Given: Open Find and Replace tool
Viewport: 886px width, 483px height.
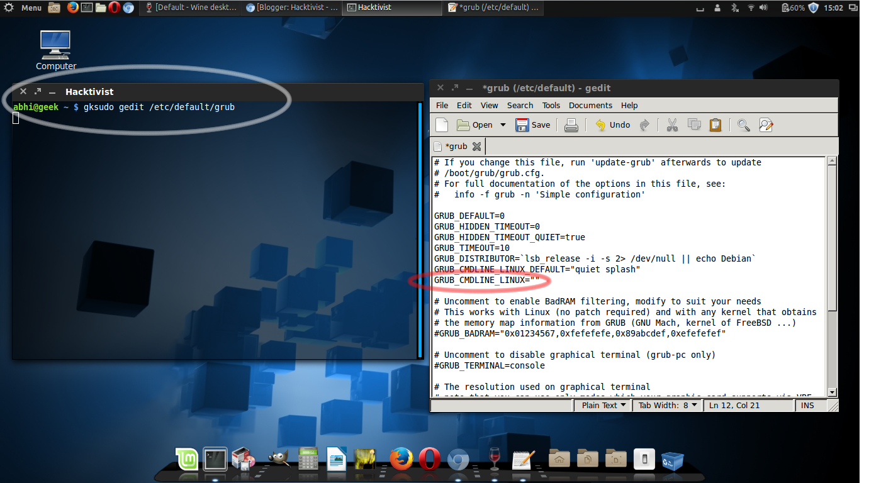Looking at the screenshot, I should click(766, 125).
